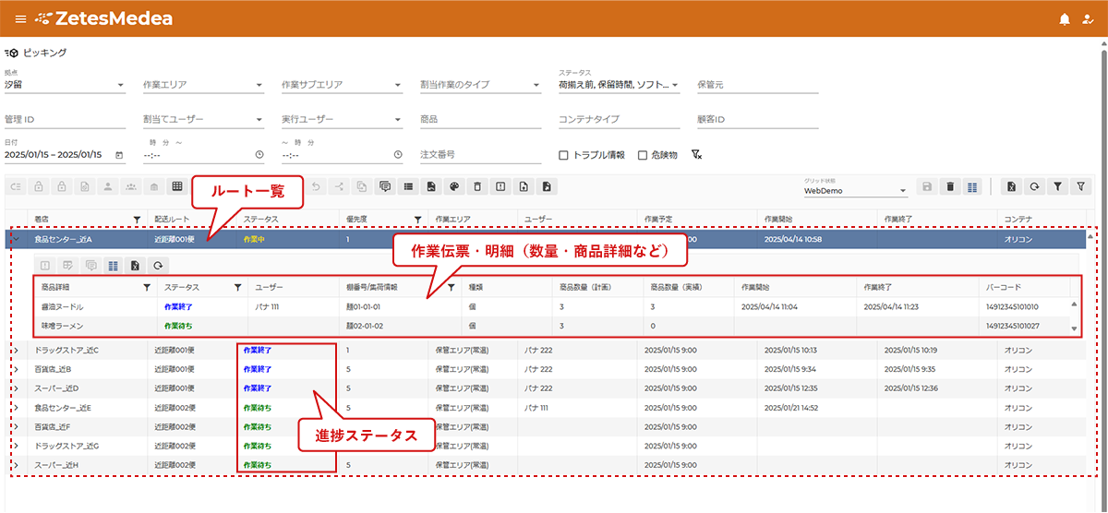1108x513 pixels.
Task: Enable the トラブル情報 checkbox
Action: pos(564,155)
